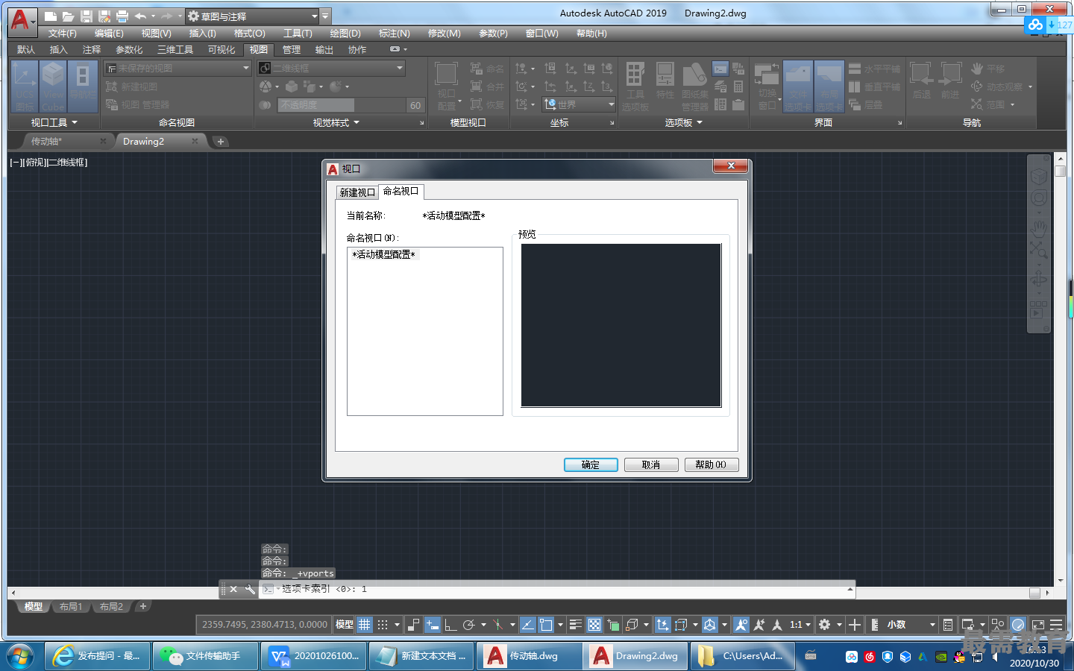Click the Open file folder icon

[68, 16]
